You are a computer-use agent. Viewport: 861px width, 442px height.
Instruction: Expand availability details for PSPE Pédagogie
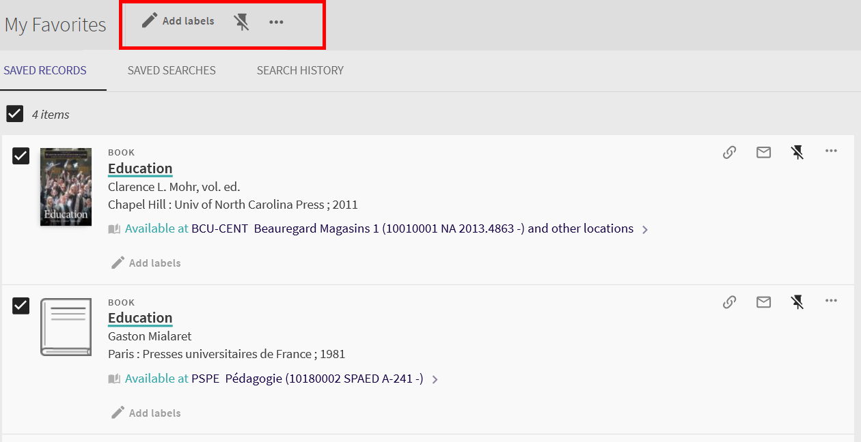435,379
